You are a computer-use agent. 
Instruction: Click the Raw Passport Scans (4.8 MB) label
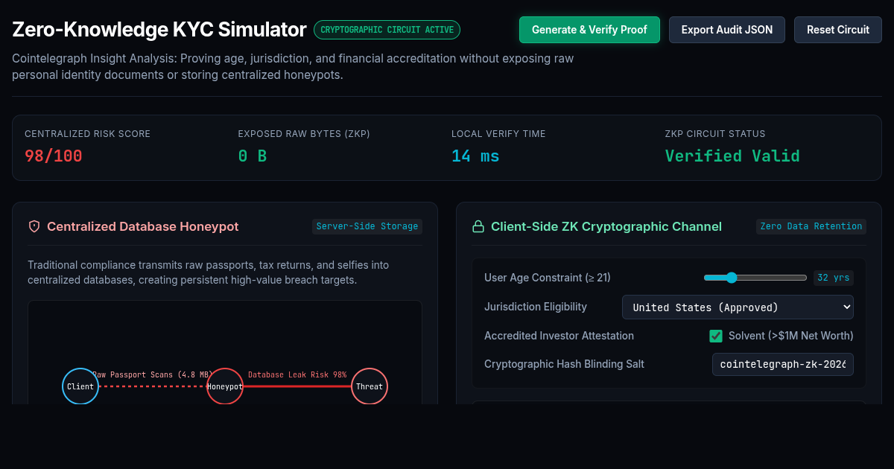click(153, 374)
